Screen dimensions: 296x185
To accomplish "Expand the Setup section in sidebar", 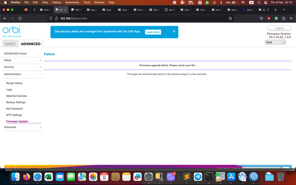I will (40, 60).
